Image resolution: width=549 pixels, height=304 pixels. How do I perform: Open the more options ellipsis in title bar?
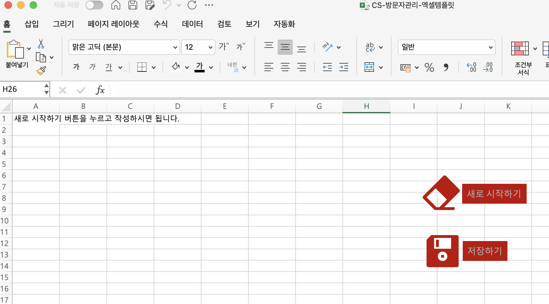pyautogui.click(x=209, y=5)
